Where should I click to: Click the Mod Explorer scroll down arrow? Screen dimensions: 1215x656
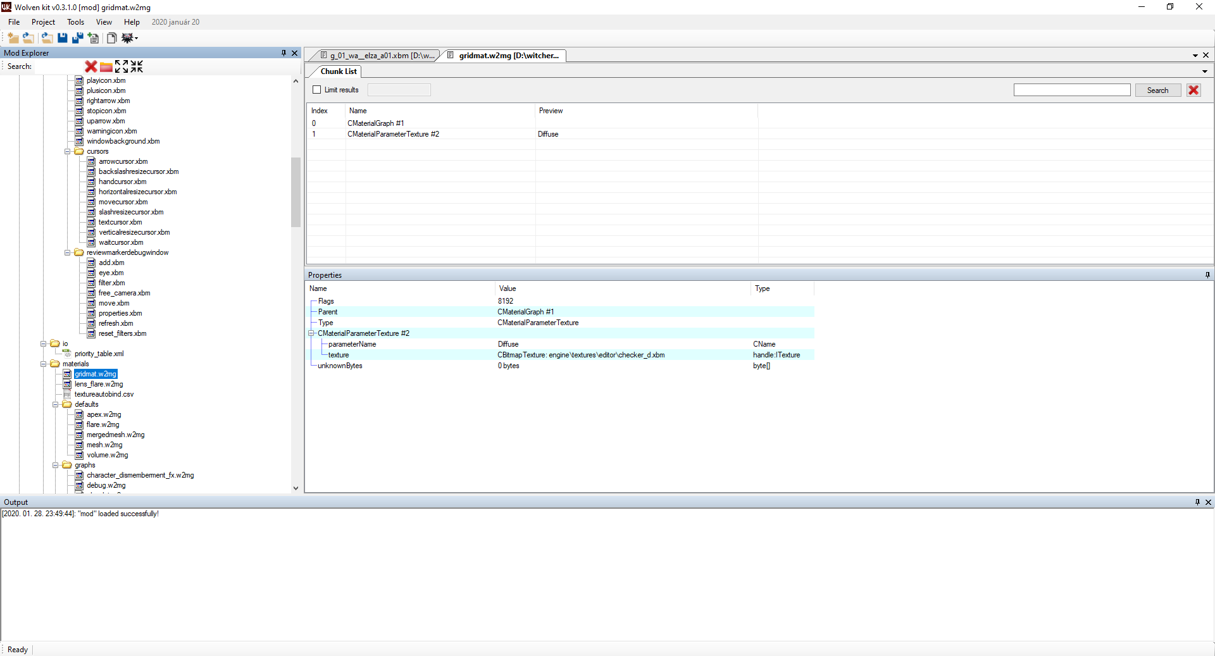(296, 488)
